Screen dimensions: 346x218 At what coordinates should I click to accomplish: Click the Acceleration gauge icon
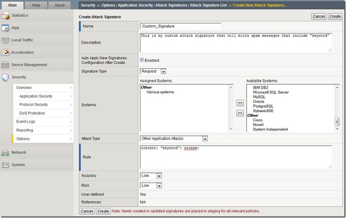coord(6,53)
